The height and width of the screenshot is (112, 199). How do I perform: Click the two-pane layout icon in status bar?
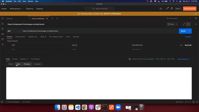pos(193,102)
